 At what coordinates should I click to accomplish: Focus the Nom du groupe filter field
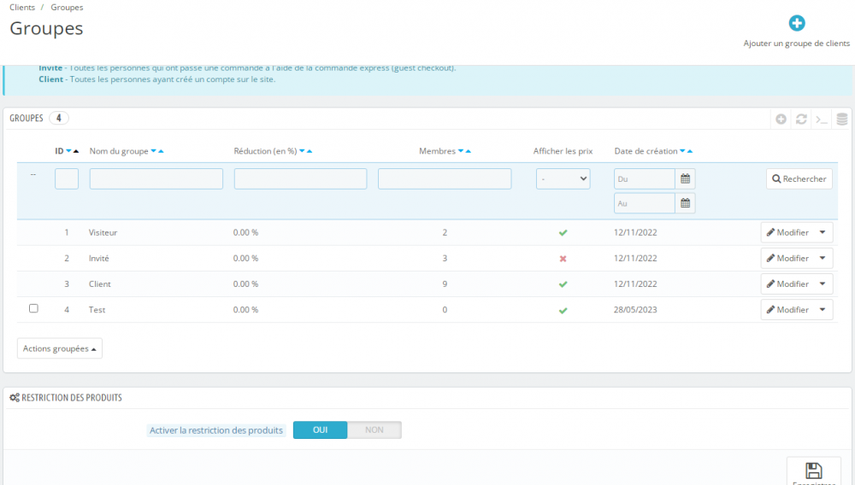(156, 178)
